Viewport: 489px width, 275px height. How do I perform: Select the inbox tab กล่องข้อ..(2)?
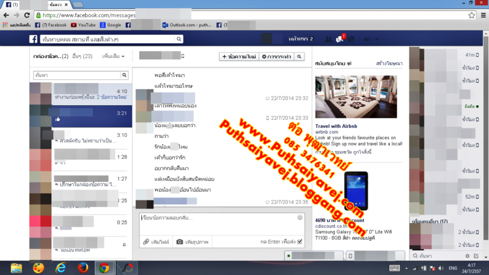(51, 56)
